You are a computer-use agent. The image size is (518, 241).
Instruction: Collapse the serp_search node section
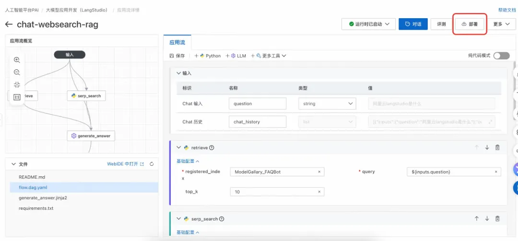pyautogui.click(x=179, y=218)
